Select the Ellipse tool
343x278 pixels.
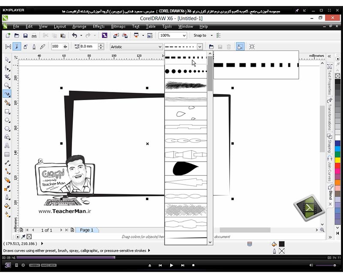7,120
